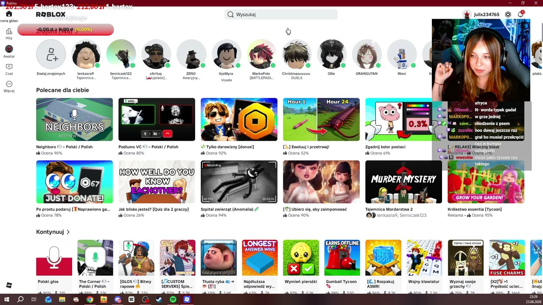This screenshot has height=305, width=543.
Task: Open MarkoPolo's friend avatar
Action: (261, 54)
